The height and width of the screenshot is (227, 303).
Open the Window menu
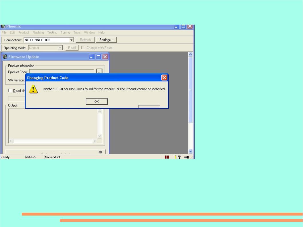(90, 32)
